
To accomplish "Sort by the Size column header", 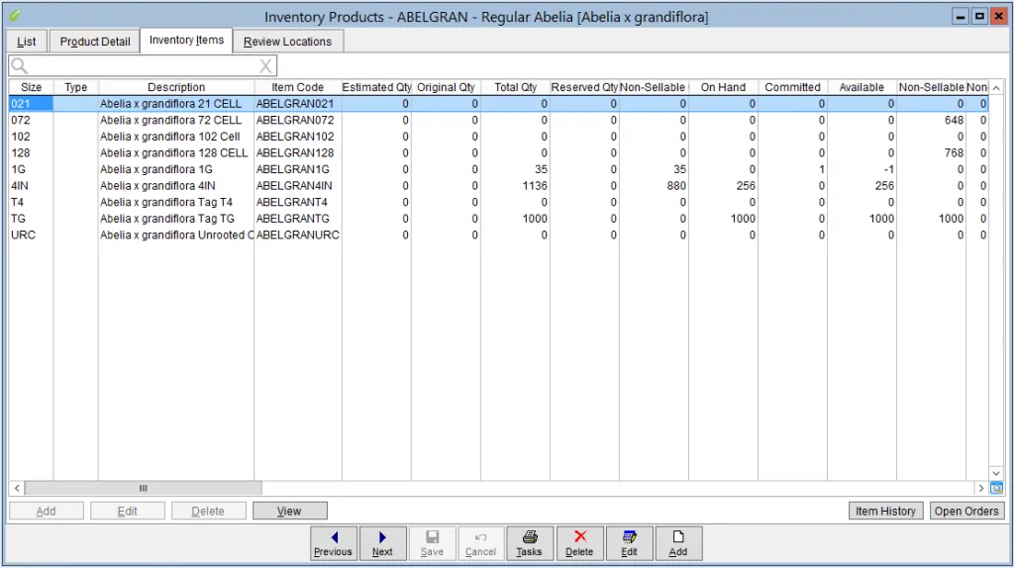I will coord(31,87).
